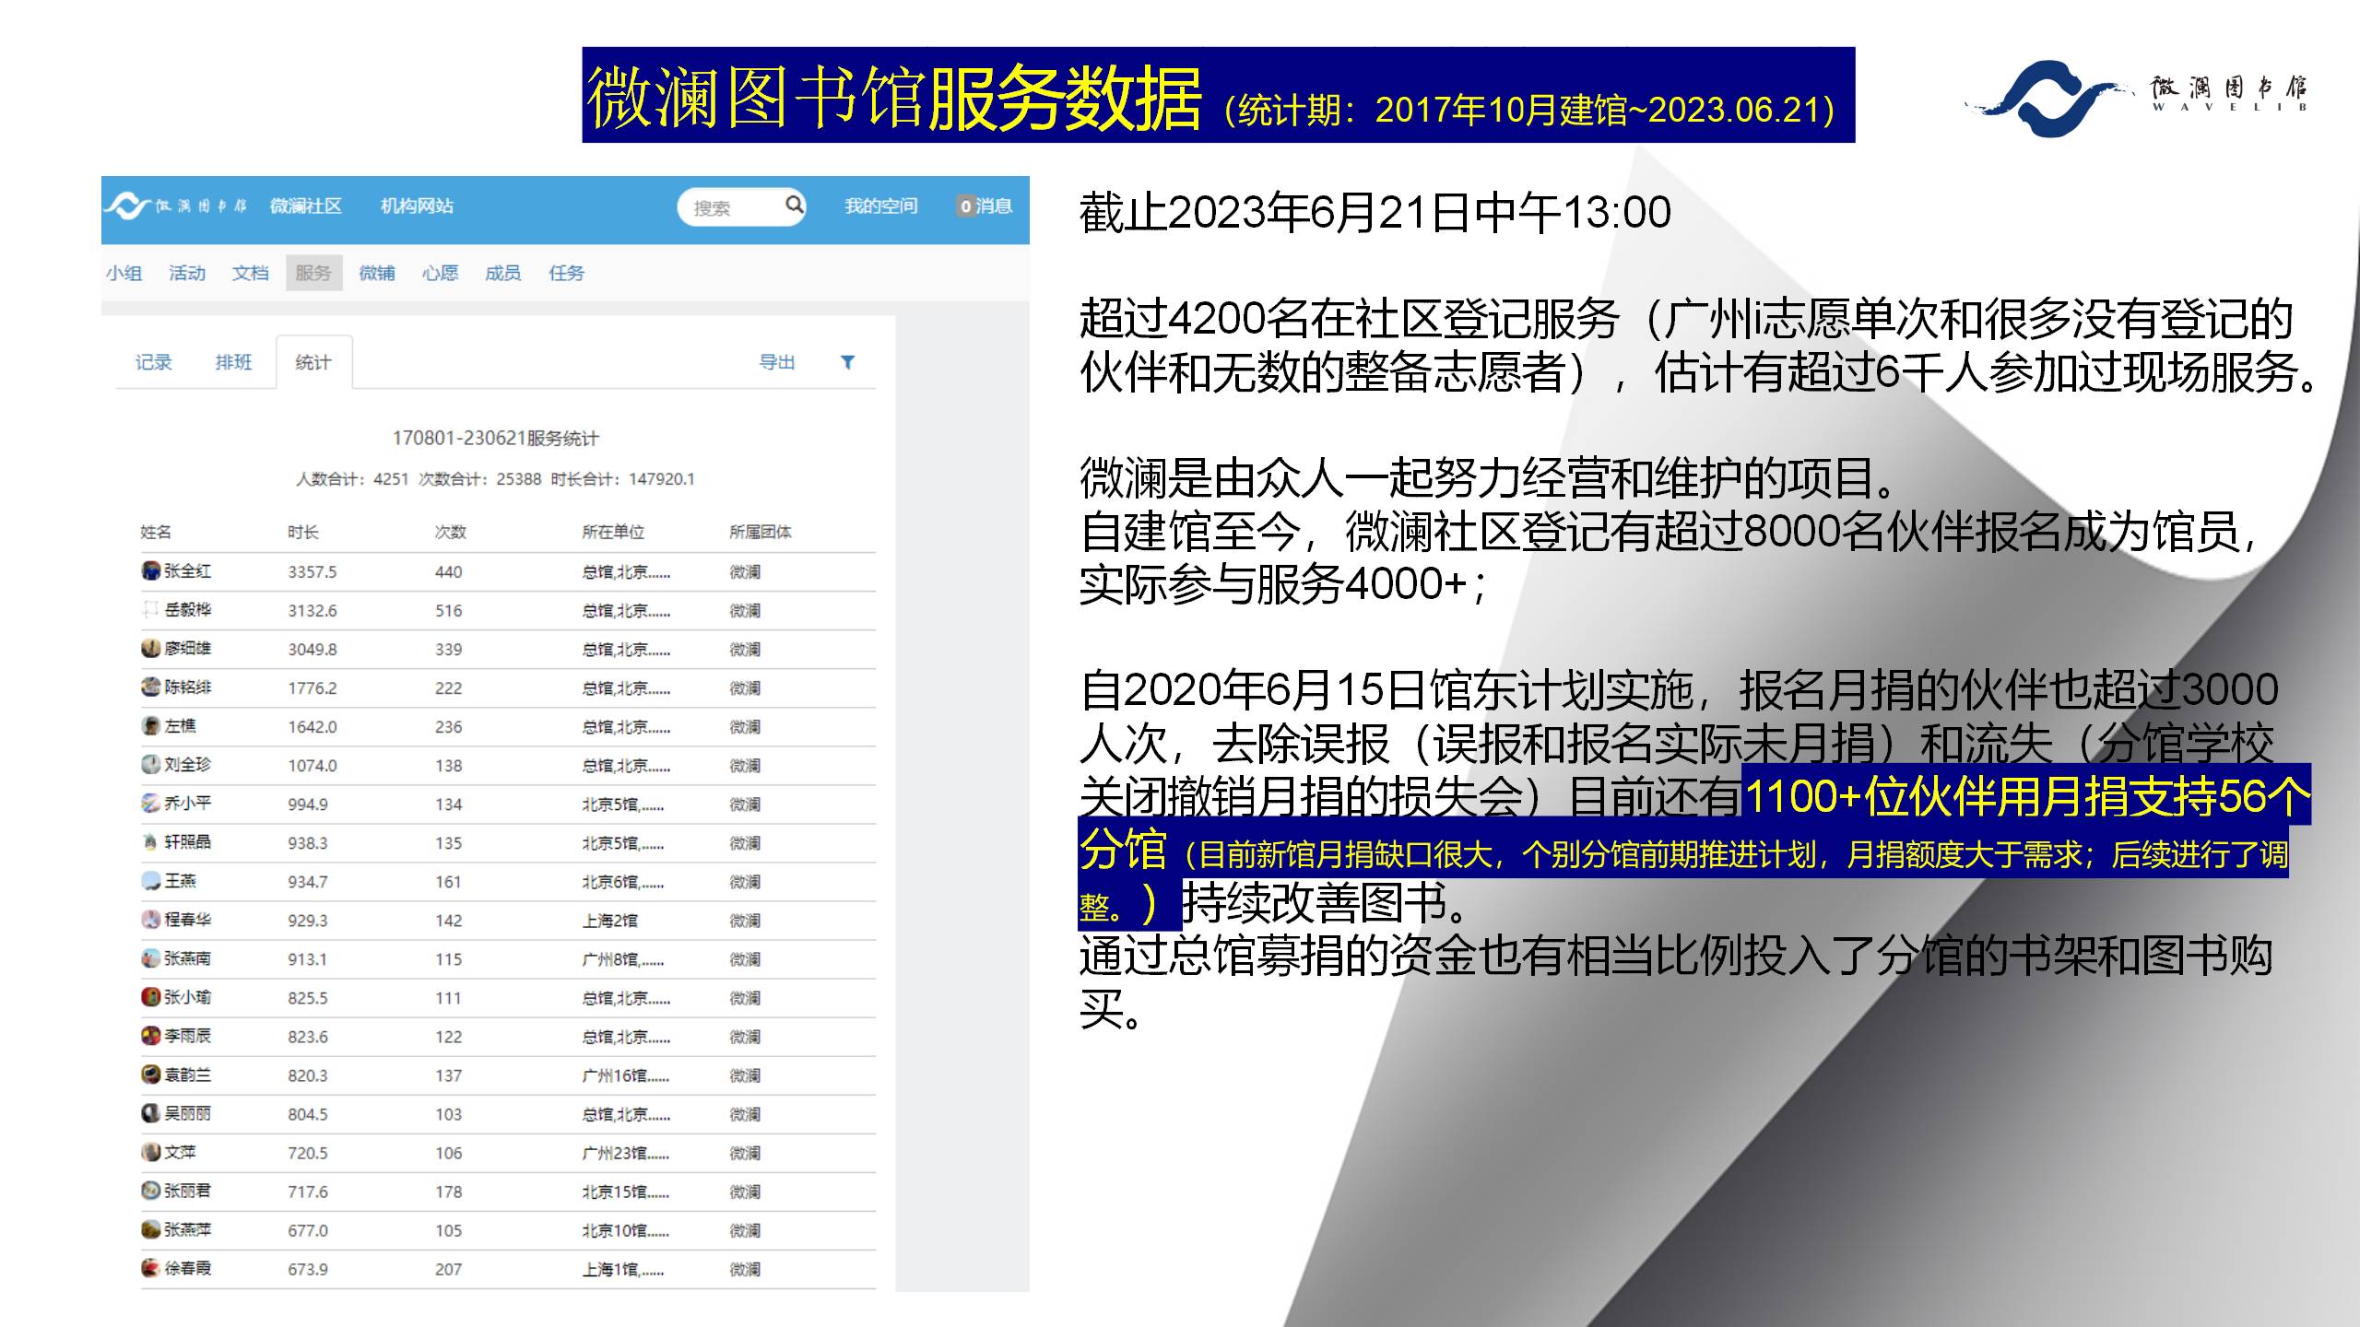The image size is (2360, 1327).
Task: Open 微澜社区 in the top navigation
Action: coord(305,206)
